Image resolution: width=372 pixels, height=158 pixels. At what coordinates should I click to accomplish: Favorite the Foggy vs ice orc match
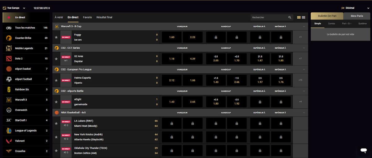56,37
